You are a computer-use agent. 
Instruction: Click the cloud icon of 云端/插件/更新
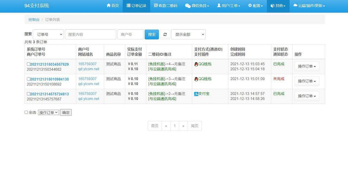pos(295,5)
